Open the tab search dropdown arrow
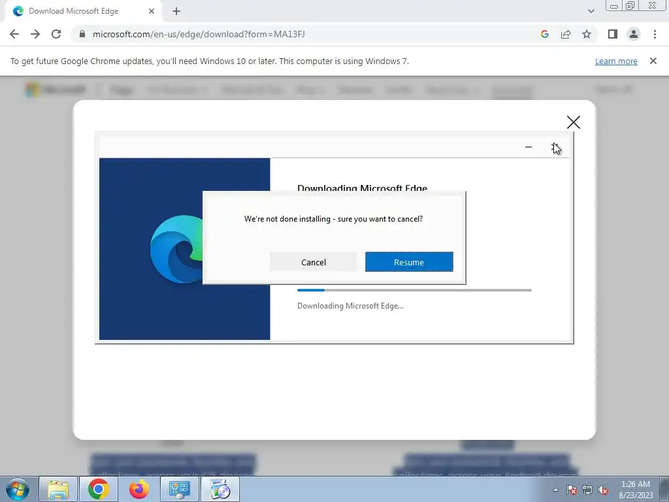 click(591, 11)
